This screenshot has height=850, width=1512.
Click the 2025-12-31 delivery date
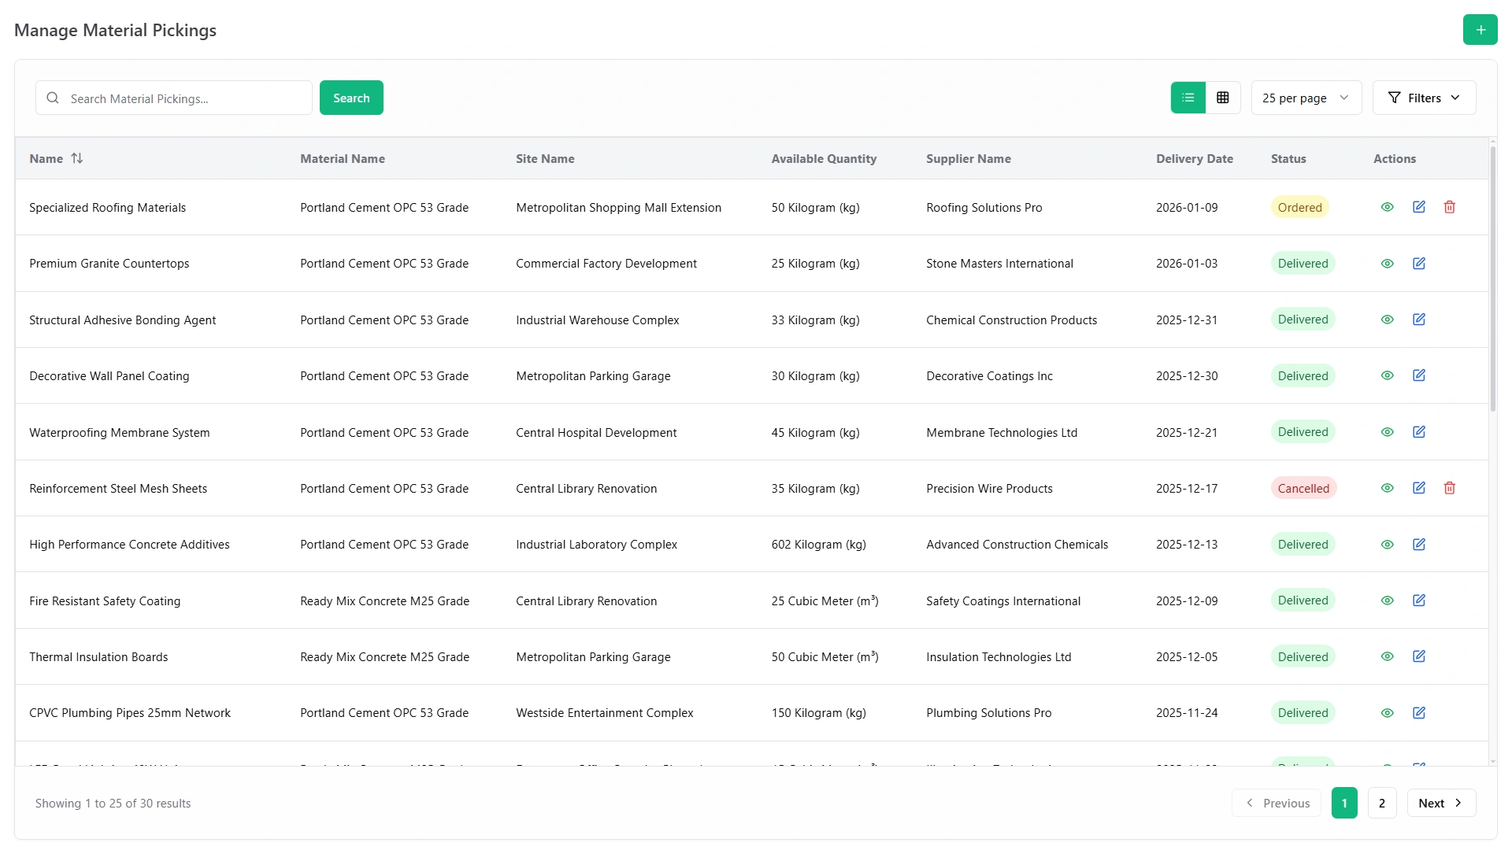1186,320
